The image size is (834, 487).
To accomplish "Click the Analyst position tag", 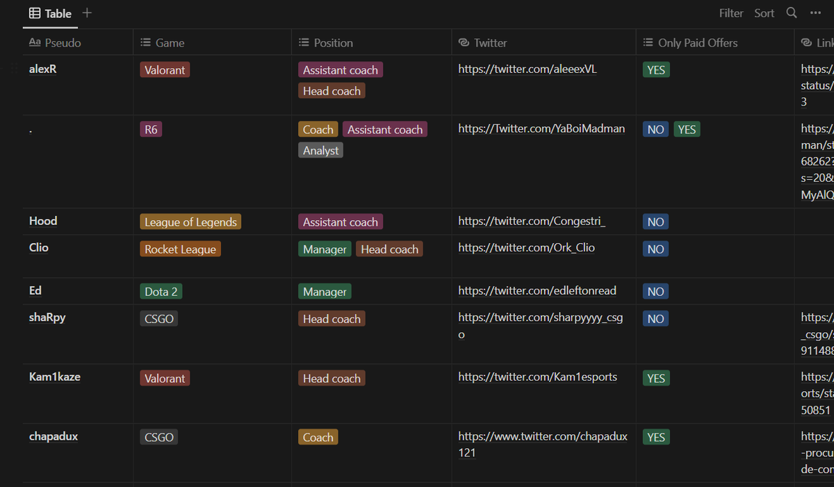I will coord(321,150).
